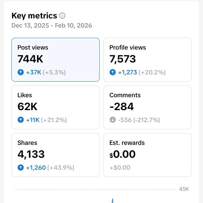Click the up arrow icon beside +37K
The height and width of the screenshot is (203, 203).
pyautogui.click(x=21, y=72)
